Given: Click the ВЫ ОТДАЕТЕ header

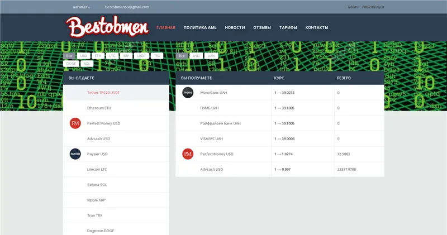Looking at the screenshot, I should (x=81, y=78).
